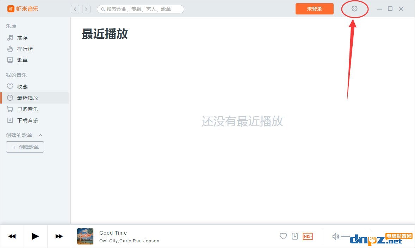Open 推荐 in the sidebar

(22, 38)
